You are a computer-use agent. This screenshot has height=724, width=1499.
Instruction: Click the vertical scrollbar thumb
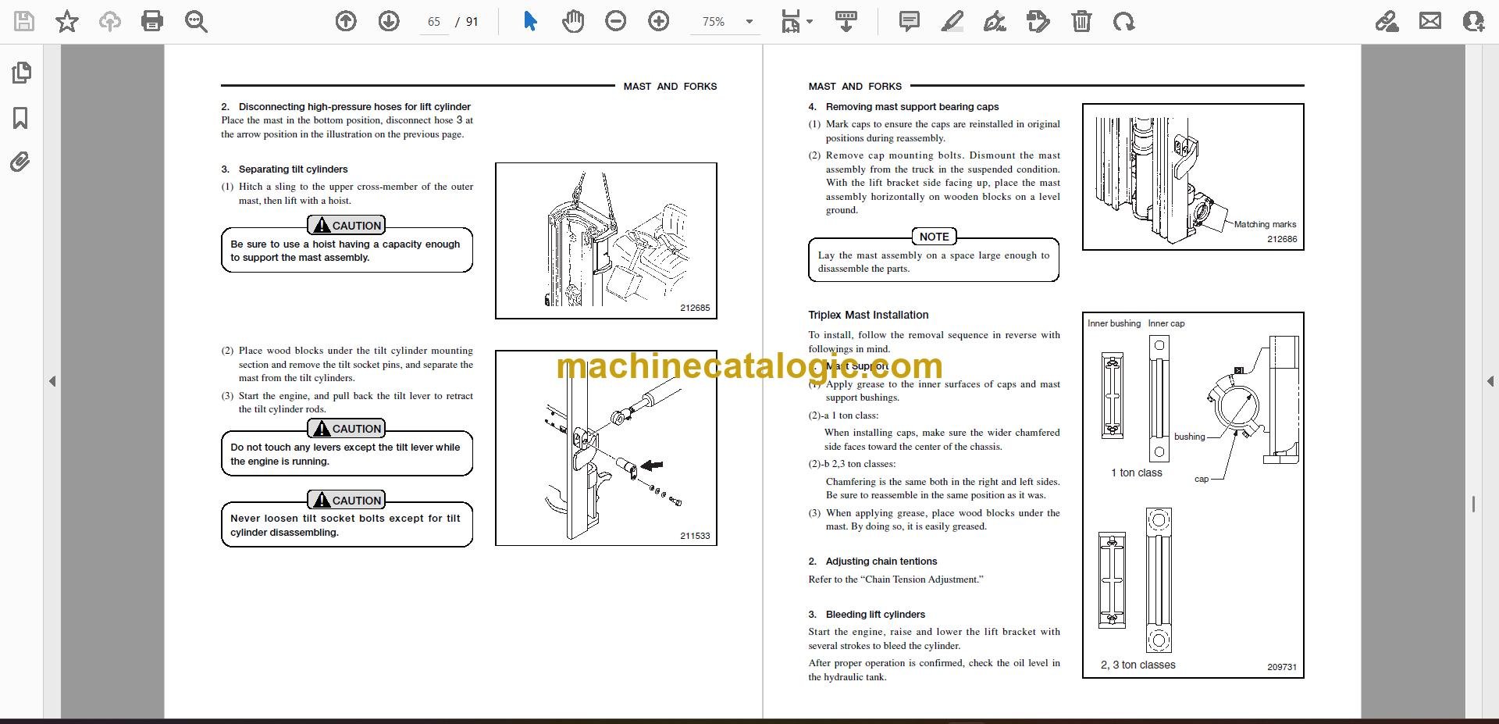click(1473, 505)
